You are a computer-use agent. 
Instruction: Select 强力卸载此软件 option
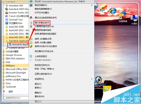coord(61,23)
